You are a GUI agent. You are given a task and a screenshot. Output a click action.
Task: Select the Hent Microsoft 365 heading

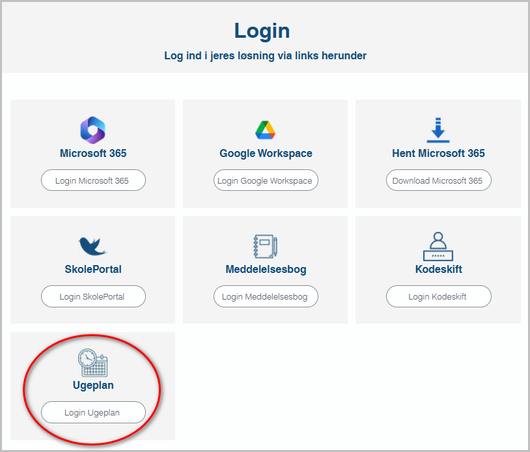pyautogui.click(x=438, y=153)
